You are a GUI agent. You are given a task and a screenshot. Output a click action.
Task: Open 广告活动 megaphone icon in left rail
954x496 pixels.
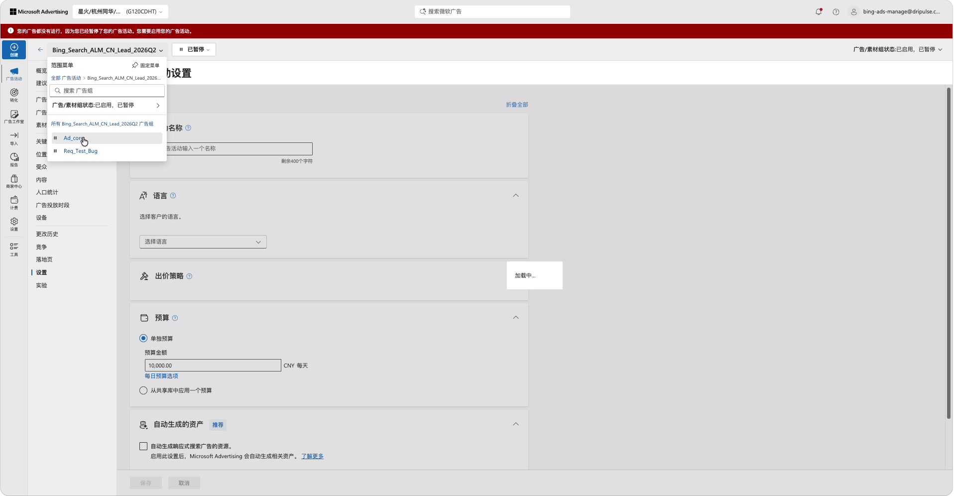tap(14, 74)
